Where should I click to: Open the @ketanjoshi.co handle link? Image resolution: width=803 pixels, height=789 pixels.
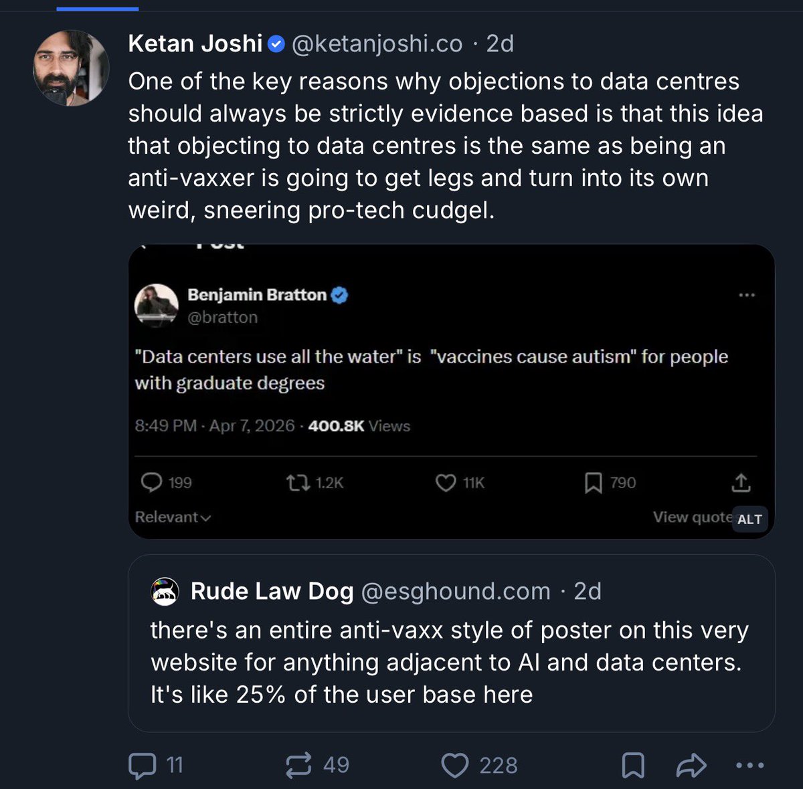click(x=377, y=43)
